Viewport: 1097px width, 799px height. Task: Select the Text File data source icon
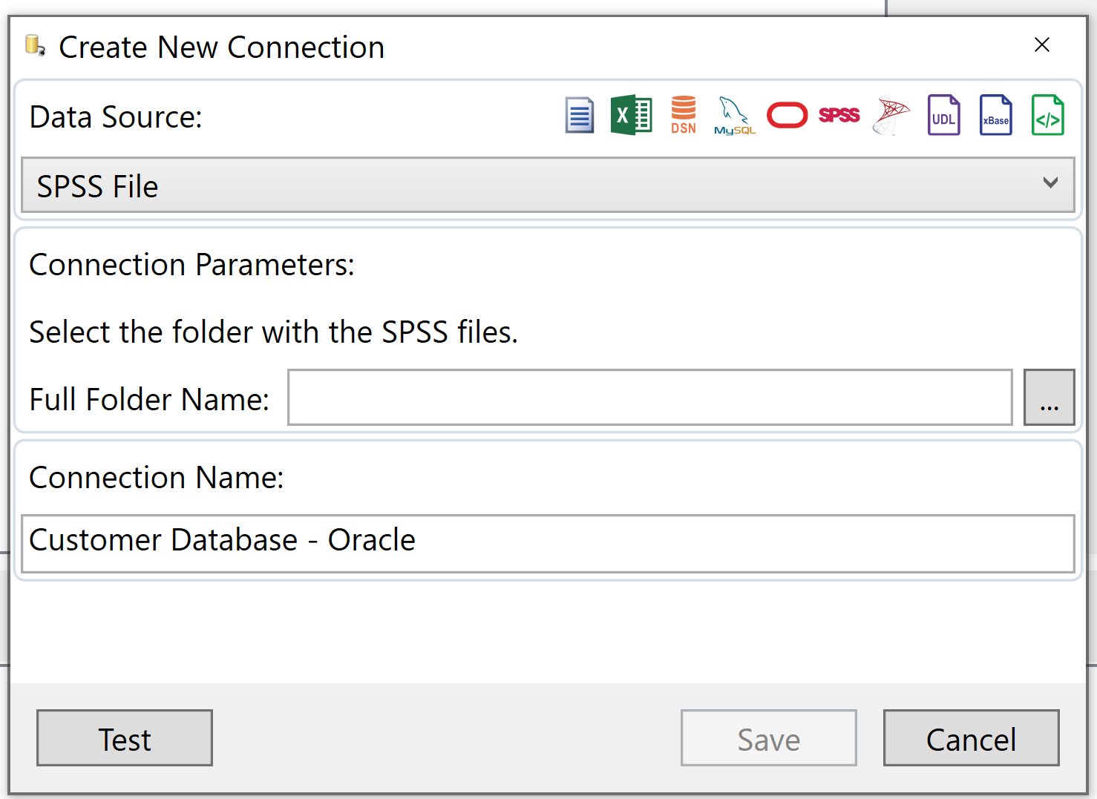pyautogui.click(x=579, y=115)
